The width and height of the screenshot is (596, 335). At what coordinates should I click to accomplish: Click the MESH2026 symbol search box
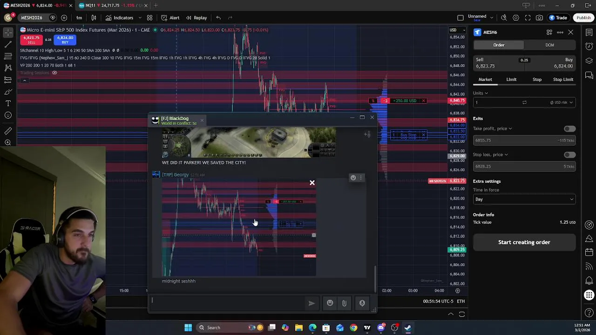(x=31, y=18)
